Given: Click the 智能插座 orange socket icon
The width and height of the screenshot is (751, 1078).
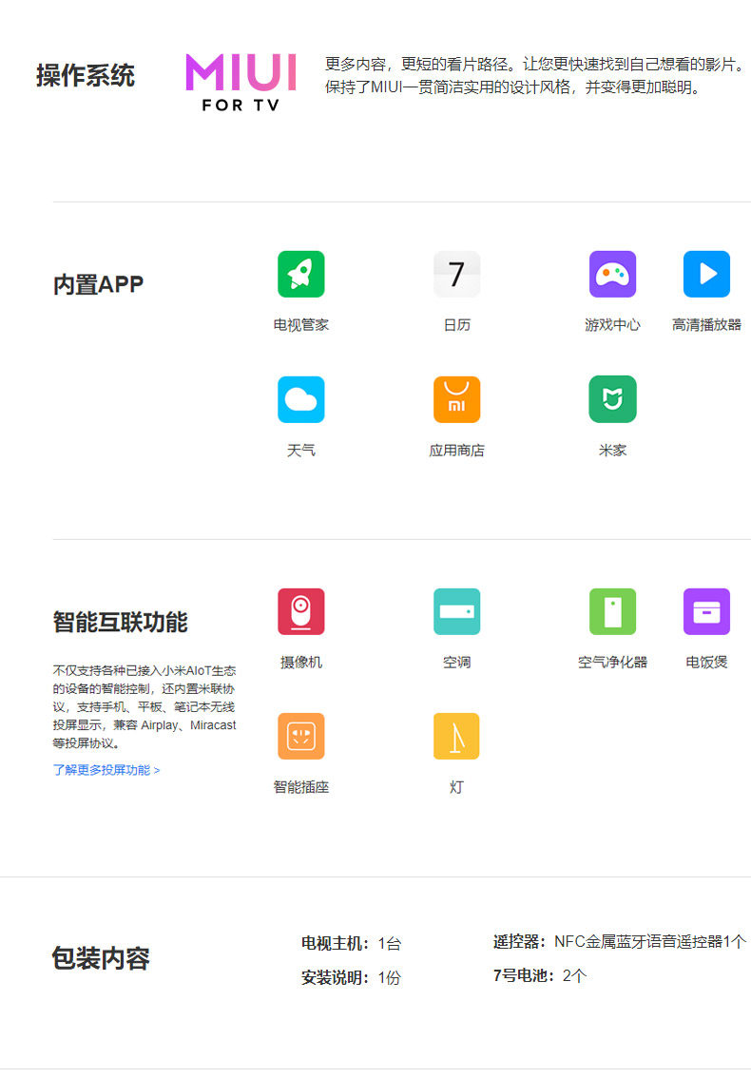Looking at the screenshot, I should point(300,737).
